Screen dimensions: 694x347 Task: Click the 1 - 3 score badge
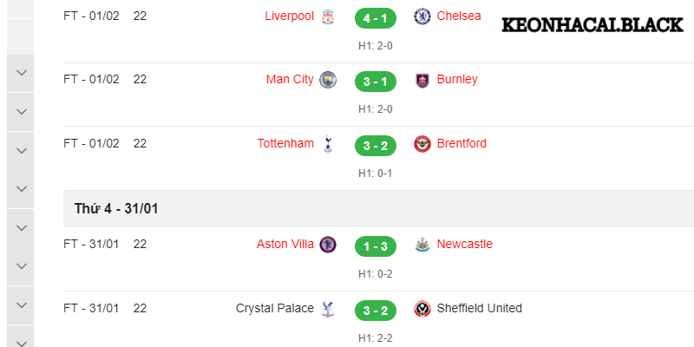pyautogui.click(x=375, y=246)
